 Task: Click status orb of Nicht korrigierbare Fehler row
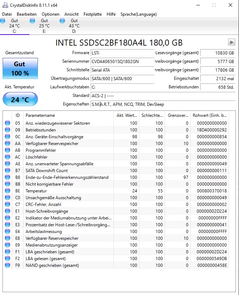7,184
